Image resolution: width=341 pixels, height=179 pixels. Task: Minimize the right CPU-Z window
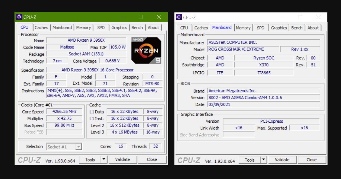[283, 17]
